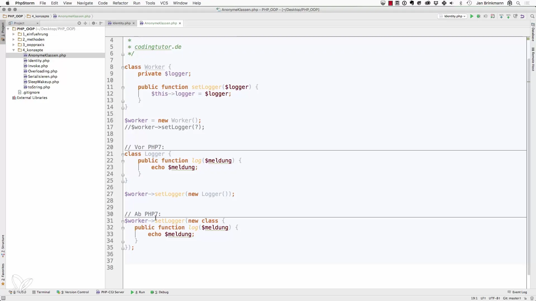The height and width of the screenshot is (301, 536).
Task: Open Creative Cloud menu bar icon
Action: [428, 3]
